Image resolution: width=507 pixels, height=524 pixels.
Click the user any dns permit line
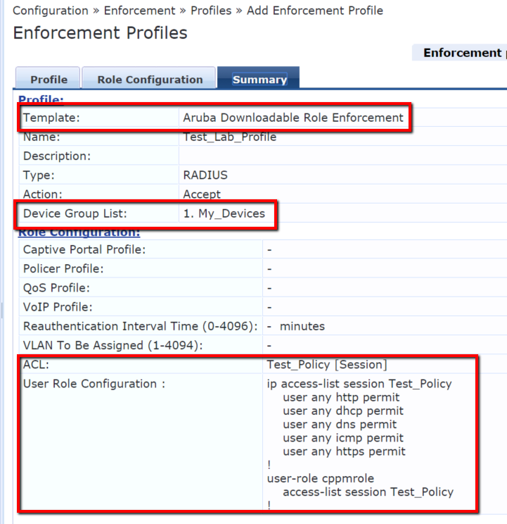[x=340, y=425]
